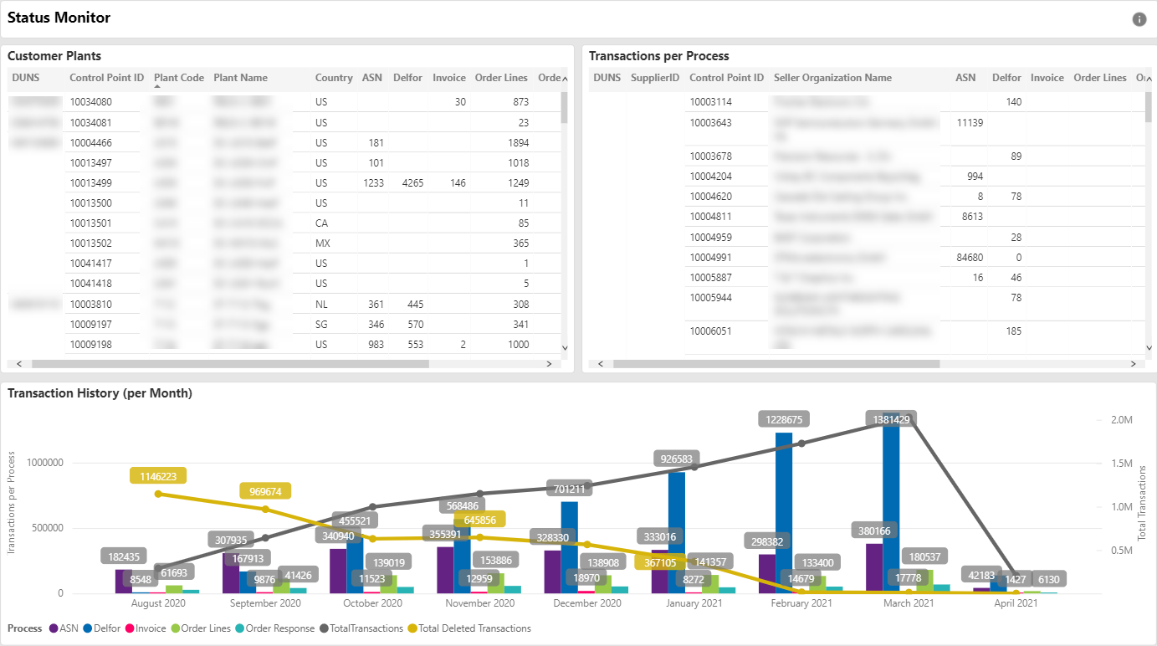Toggle Total Deleted Transactions legend entry
This screenshot has height=646, width=1157.
pos(470,628)
